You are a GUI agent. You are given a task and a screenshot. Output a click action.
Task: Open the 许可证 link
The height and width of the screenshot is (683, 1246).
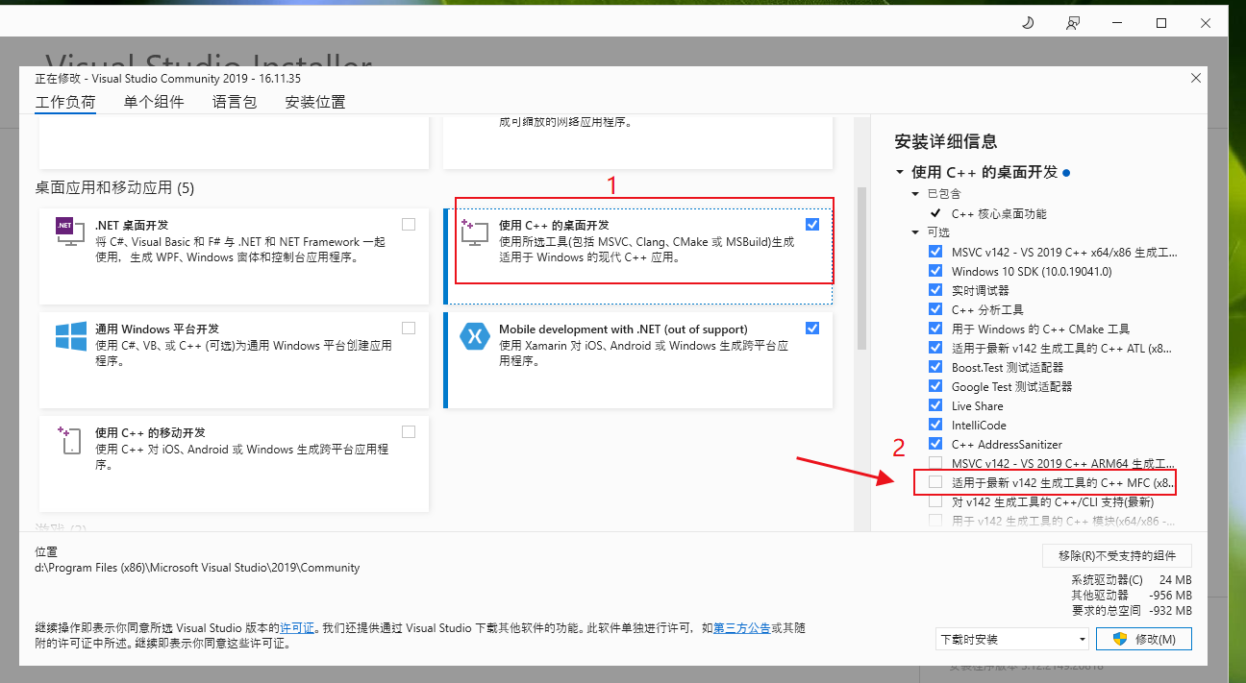pyautogui.click(x=297, y=628)
